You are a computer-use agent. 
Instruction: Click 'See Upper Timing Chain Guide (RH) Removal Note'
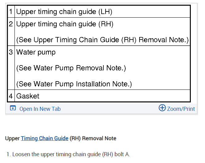(102, 40)
